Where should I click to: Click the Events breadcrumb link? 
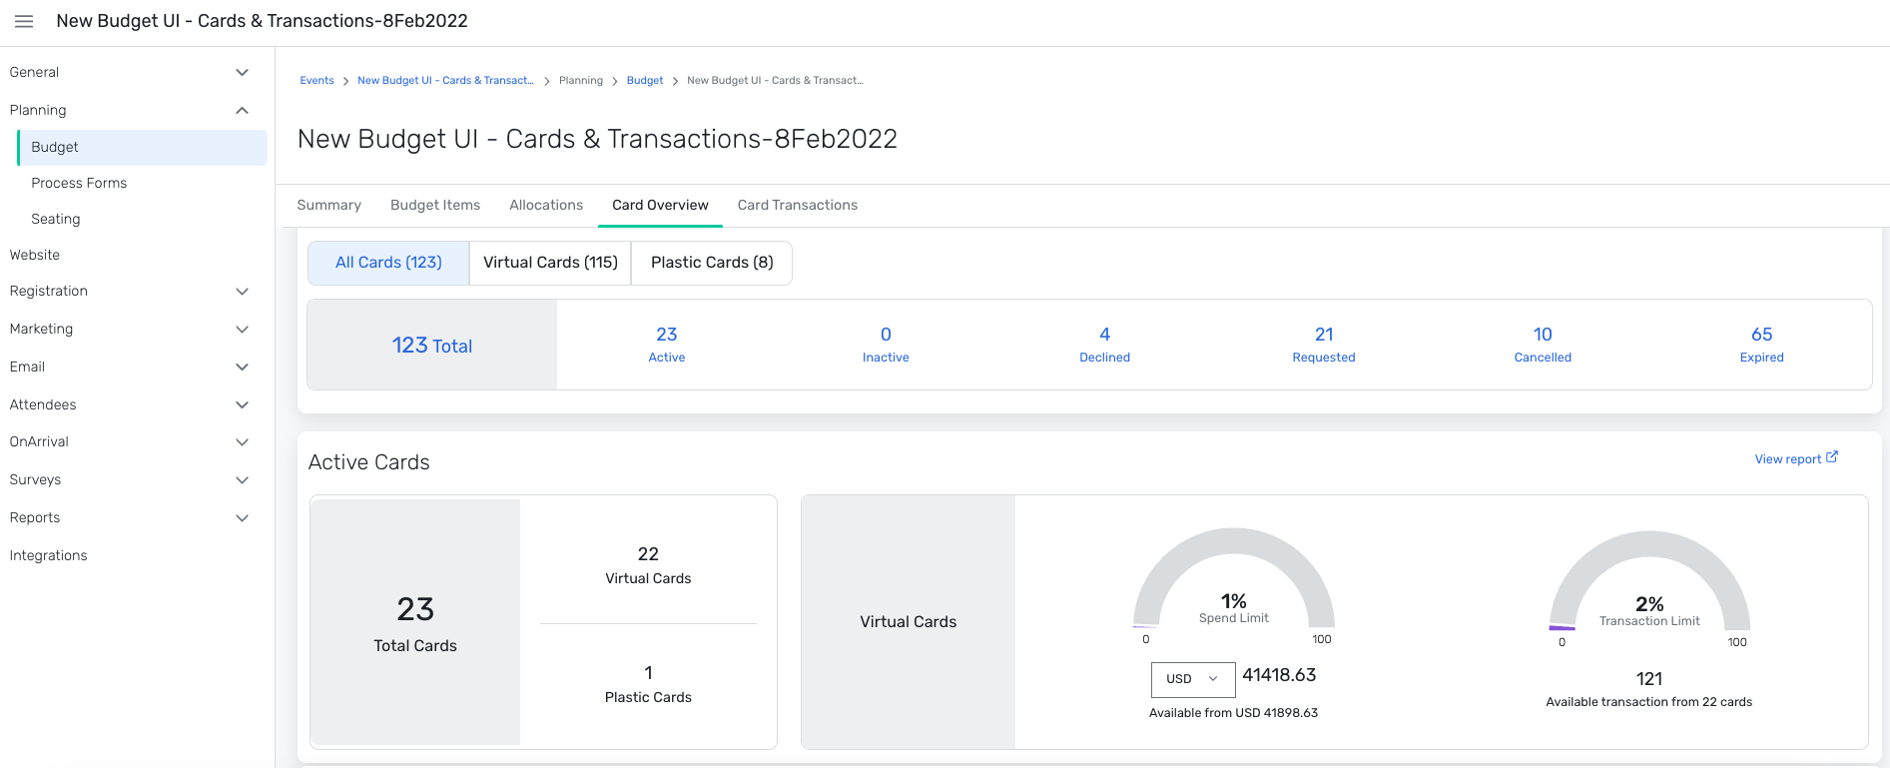coord(316,81)
